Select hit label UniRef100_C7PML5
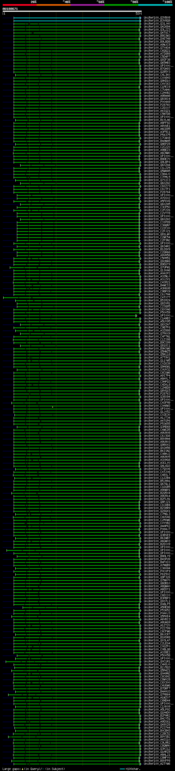The image size is (175, 771). pos(157,177)
